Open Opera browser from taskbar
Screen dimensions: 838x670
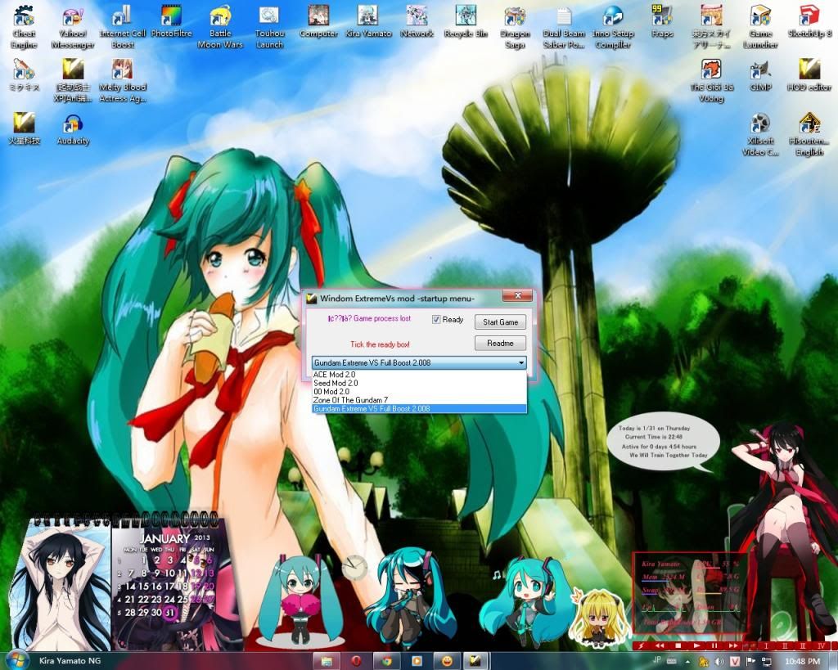[x=357, y=662]
